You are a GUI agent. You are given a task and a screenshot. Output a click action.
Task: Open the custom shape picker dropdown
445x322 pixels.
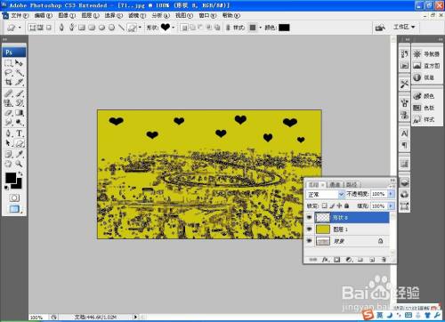174,28
